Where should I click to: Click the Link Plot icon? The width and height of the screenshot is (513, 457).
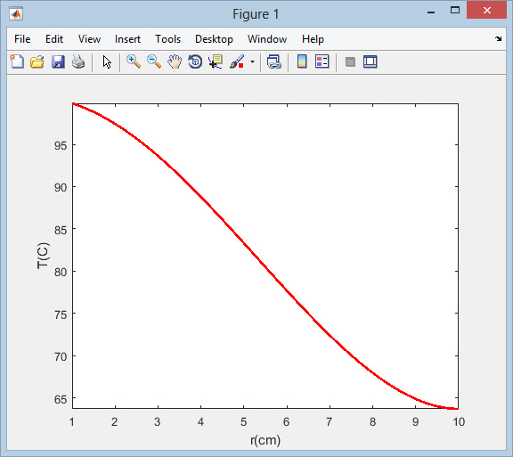[273, 61]
